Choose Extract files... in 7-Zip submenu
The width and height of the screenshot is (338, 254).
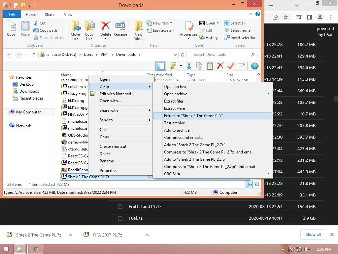pyautogui.click(x=213, y=101)
